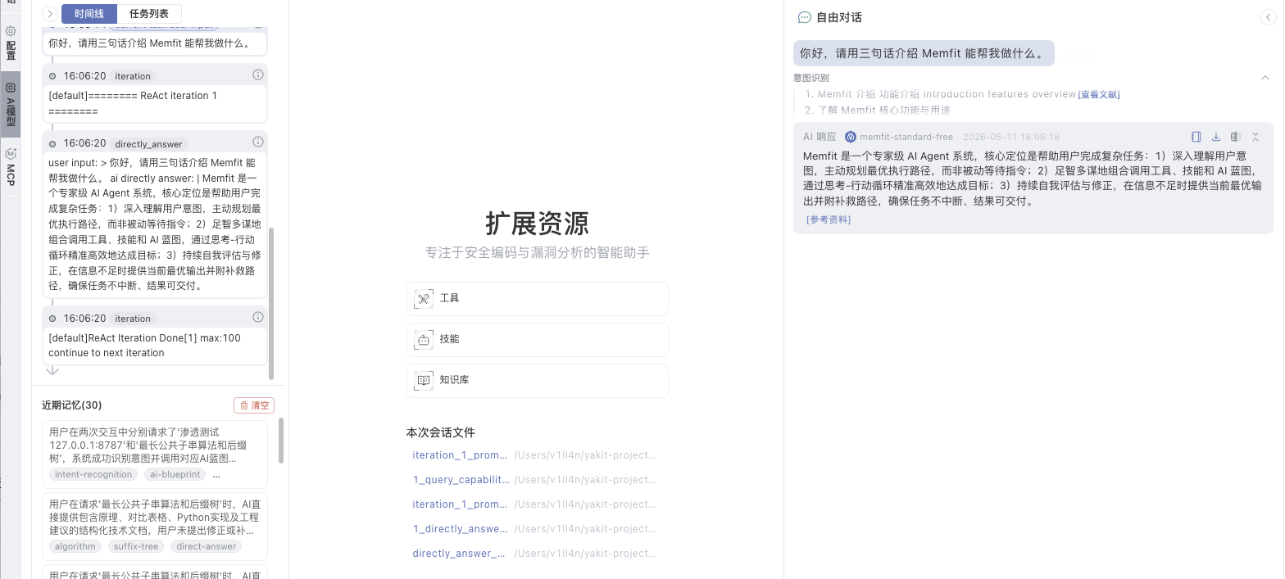Switch to the 任务列表 tab

(x=149, y=14)
